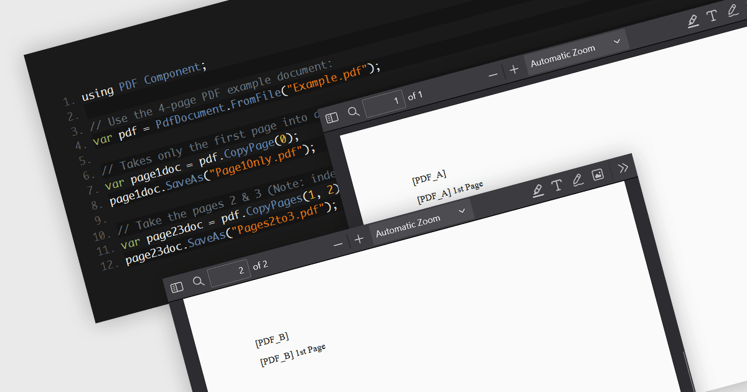
Task: Select the highlight tool in the front PDF_B viewer
Action: (x=538, y=190)
